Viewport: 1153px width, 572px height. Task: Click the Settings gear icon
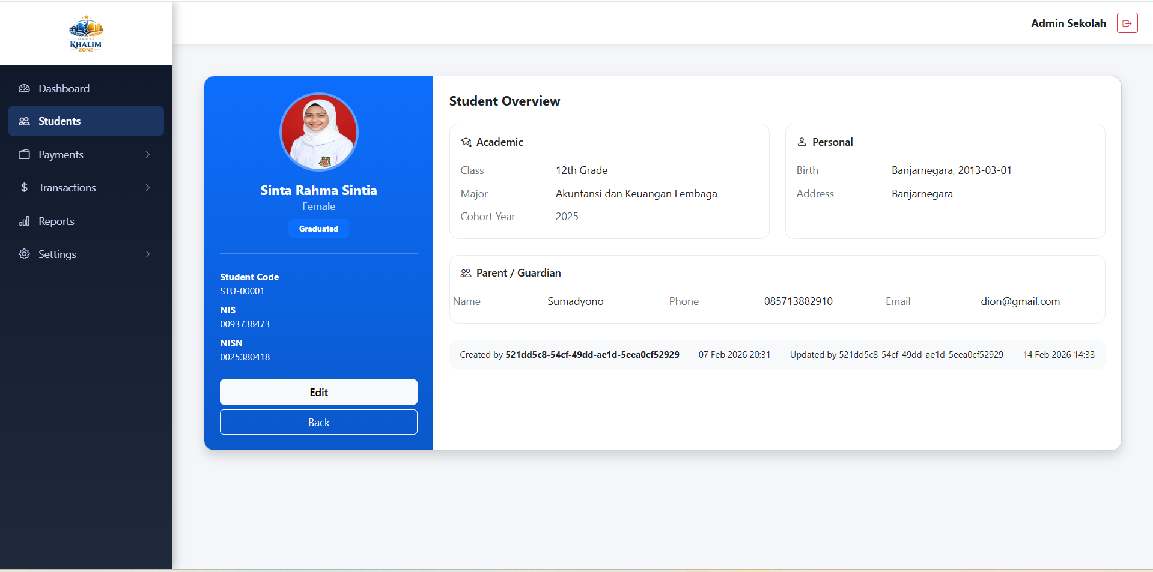(24, 254)
